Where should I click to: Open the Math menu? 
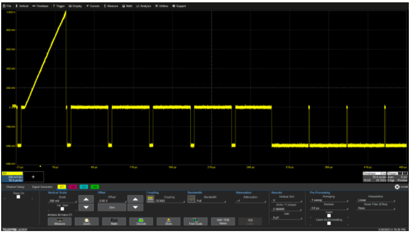pyautogui.click(x=127, y=6)
